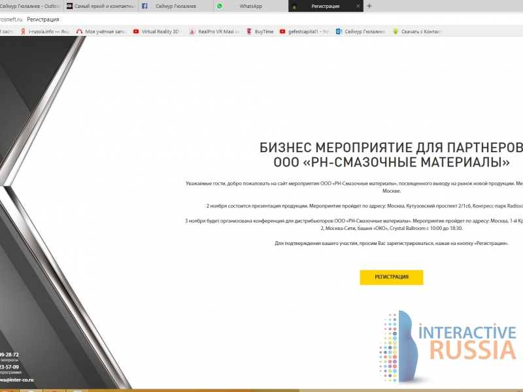Click the 'Моя учётная запись' bookmark icon
523x392 pixels.
pos(79,31)
